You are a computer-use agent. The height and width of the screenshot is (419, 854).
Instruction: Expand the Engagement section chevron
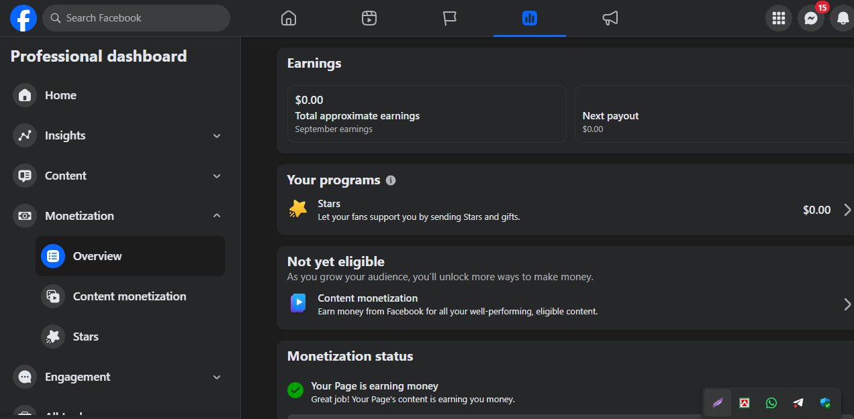tap(217, 377)
